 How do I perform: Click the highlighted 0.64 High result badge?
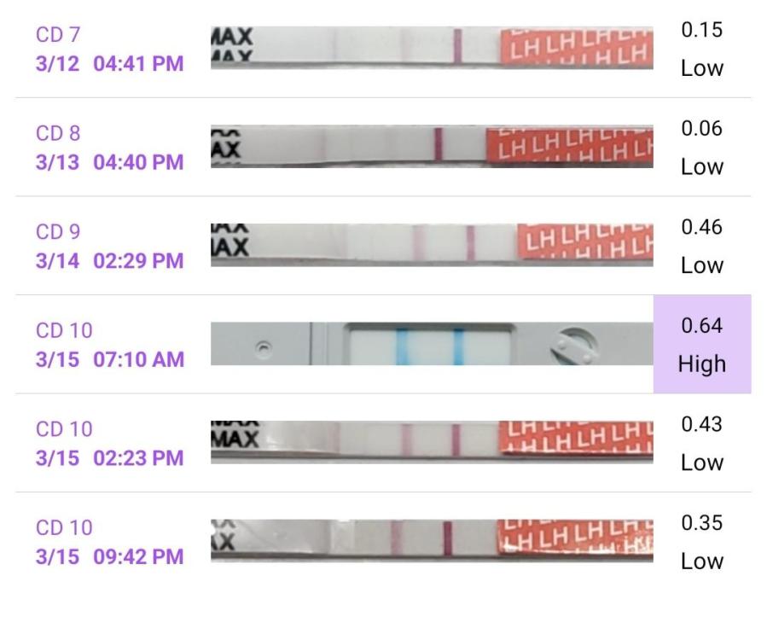tap(701, 344)
